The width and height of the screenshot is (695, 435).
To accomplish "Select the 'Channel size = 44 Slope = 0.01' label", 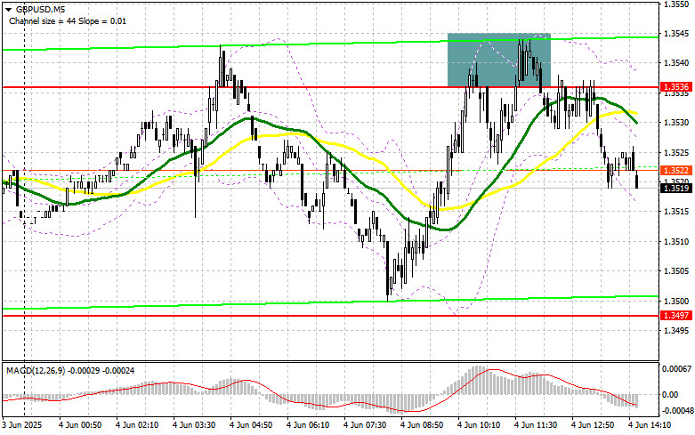I will (x=68, y=20).
